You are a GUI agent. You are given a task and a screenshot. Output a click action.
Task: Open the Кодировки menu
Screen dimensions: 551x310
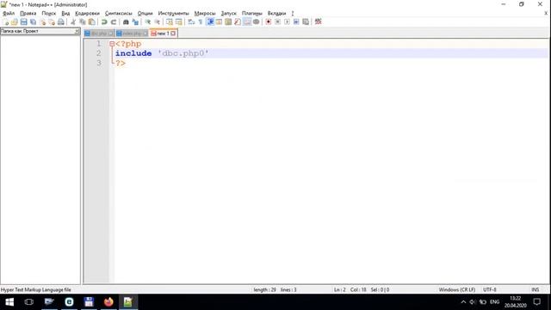click(x=88, y=14)
